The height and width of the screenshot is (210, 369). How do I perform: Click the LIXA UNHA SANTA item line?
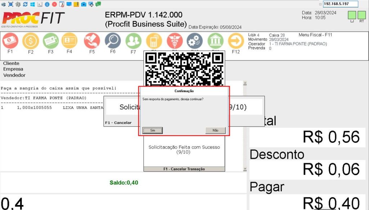[52, 108]
